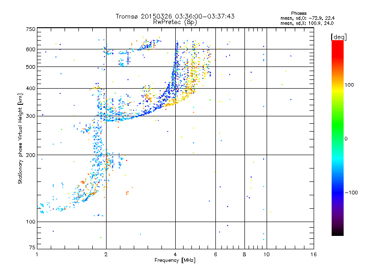This screenshot has width=369, height=277.
Task: Click the x-axis '8' tick label
Action: pos(244,254)
